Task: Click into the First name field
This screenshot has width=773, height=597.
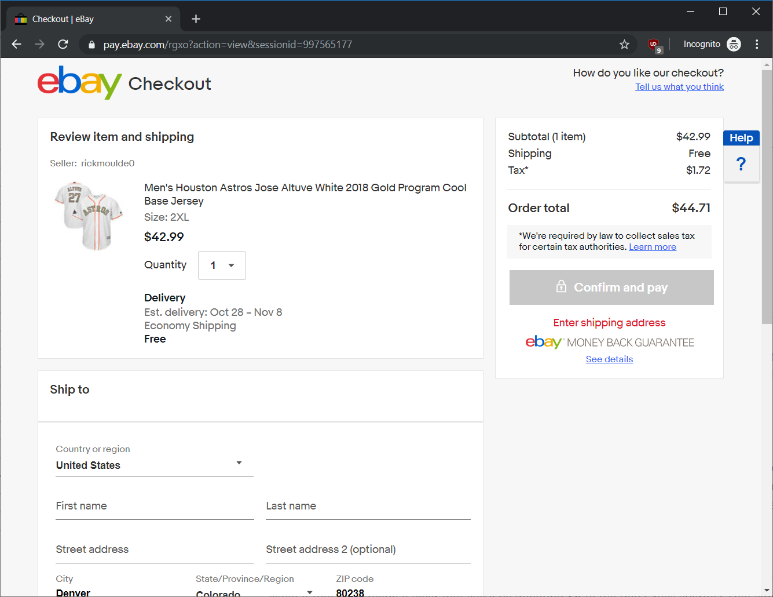Action: pos(155,507)
